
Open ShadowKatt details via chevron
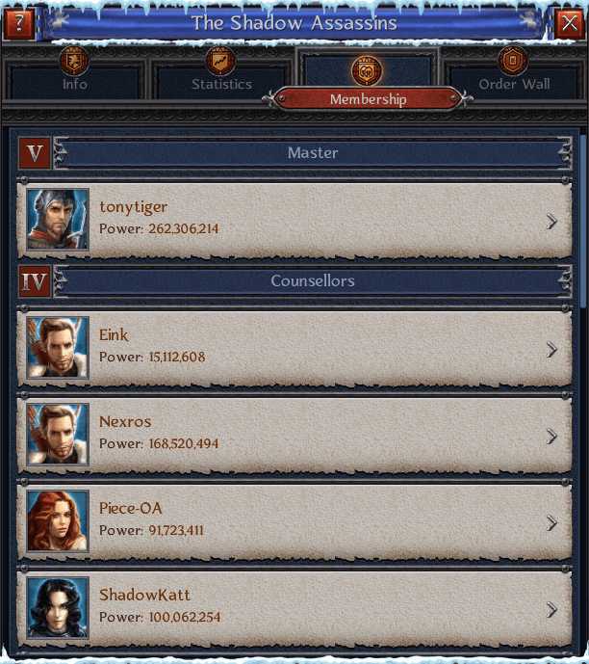551,610
